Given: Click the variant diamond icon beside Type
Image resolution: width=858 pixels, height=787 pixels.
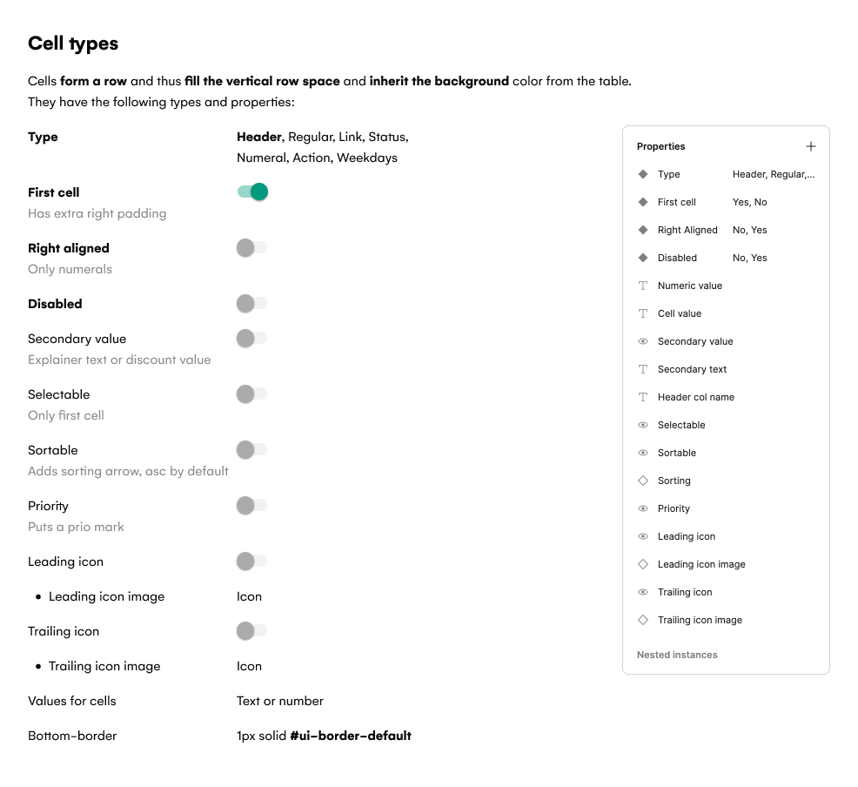Looking at the screenshot, I should [x=643, y=174].
